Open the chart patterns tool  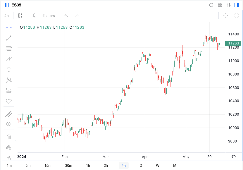pos(9,80)
